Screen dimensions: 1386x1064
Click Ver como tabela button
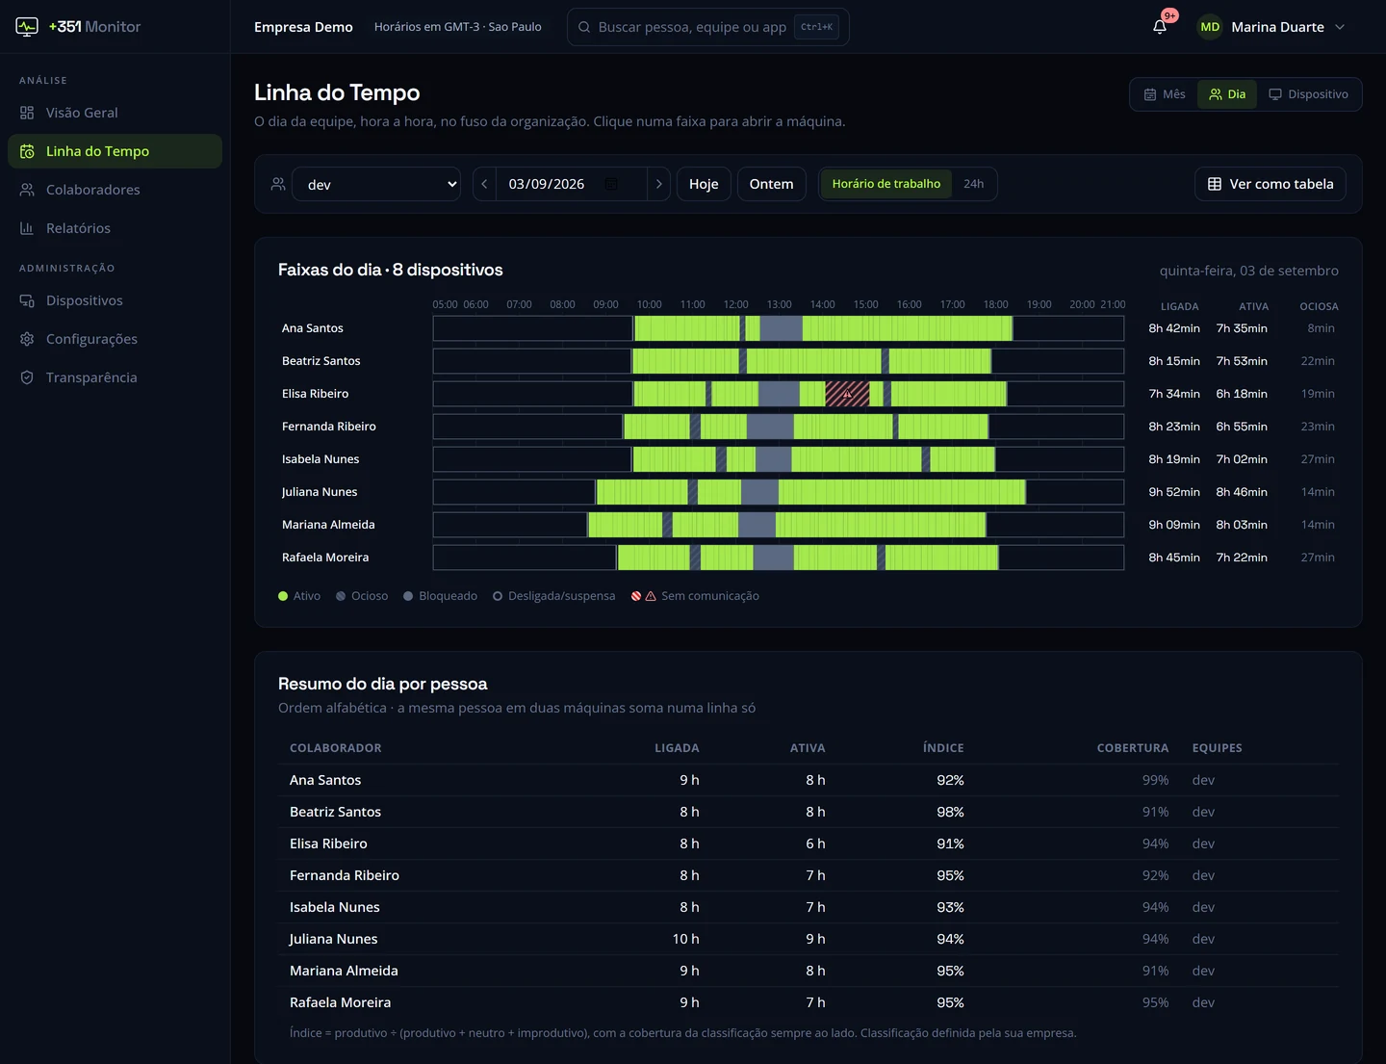click(1270, 184)
